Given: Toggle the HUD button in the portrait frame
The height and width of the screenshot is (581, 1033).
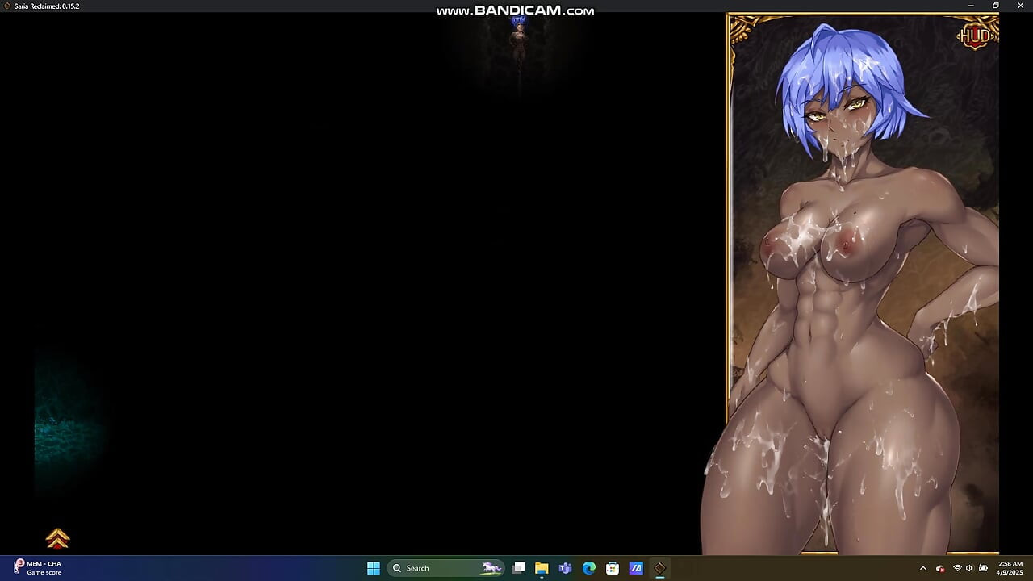Looking at the screenshot, I should [974, 36].
